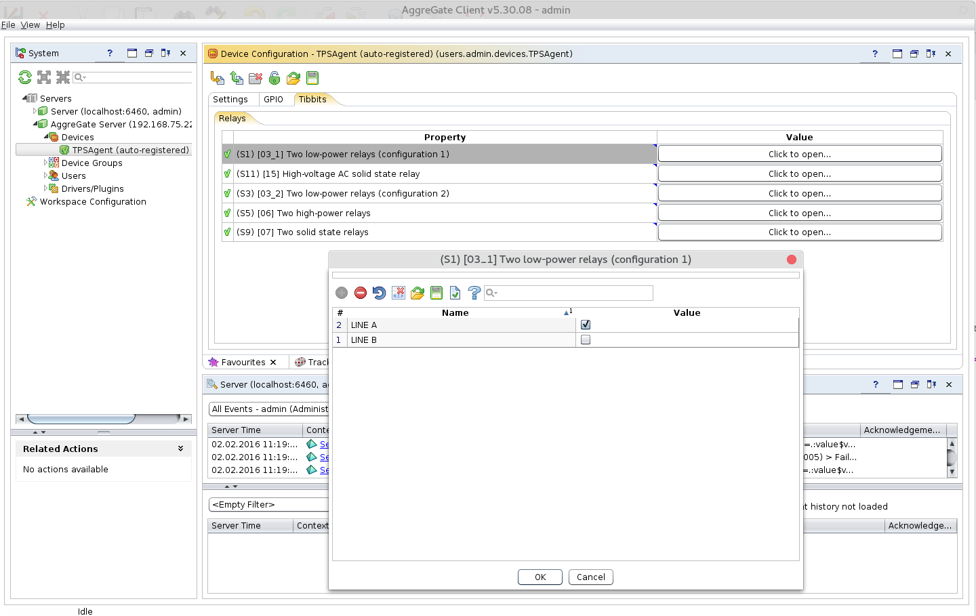Click table-with-red-X icon in relay dialog

[x=399, y=293]
